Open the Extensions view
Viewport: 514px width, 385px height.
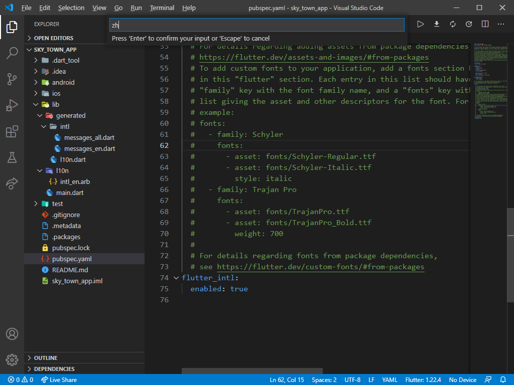coord(12,131)
